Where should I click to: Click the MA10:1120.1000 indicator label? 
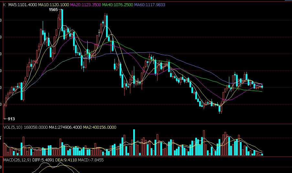53,5
